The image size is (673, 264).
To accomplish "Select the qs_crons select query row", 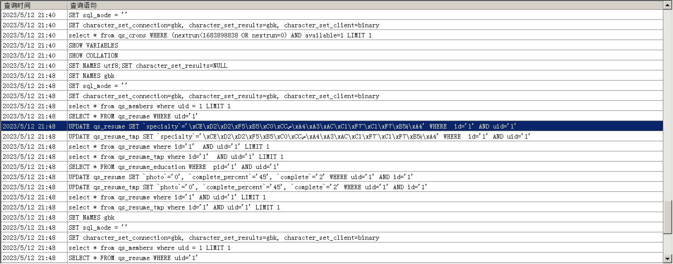I will tap(220, 35).
